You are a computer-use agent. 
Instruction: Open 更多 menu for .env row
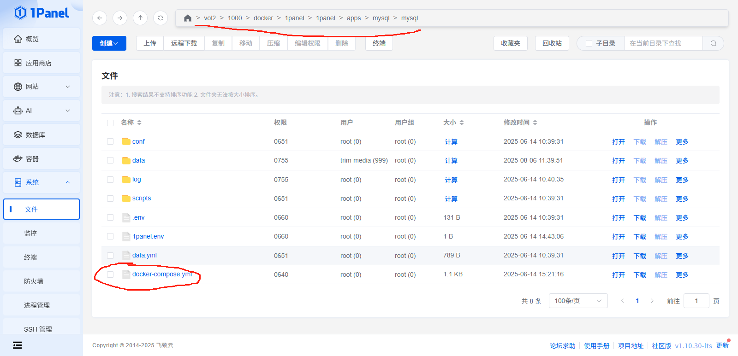(682, 218)
